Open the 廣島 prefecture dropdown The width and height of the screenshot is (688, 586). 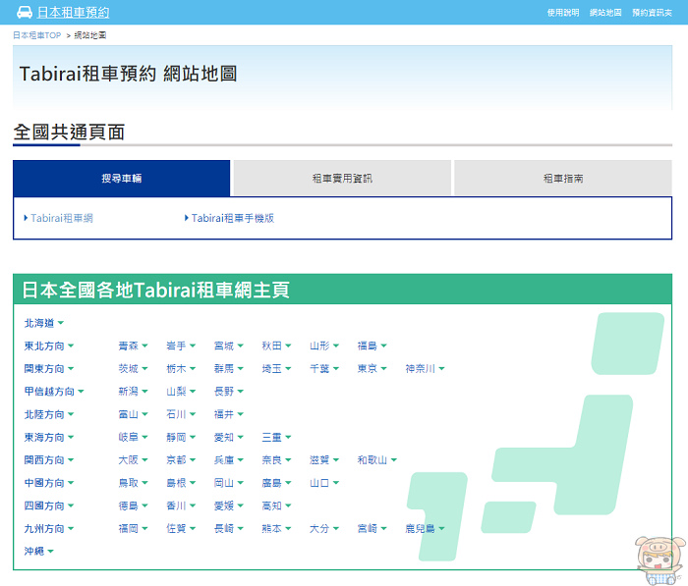[276, 483]
